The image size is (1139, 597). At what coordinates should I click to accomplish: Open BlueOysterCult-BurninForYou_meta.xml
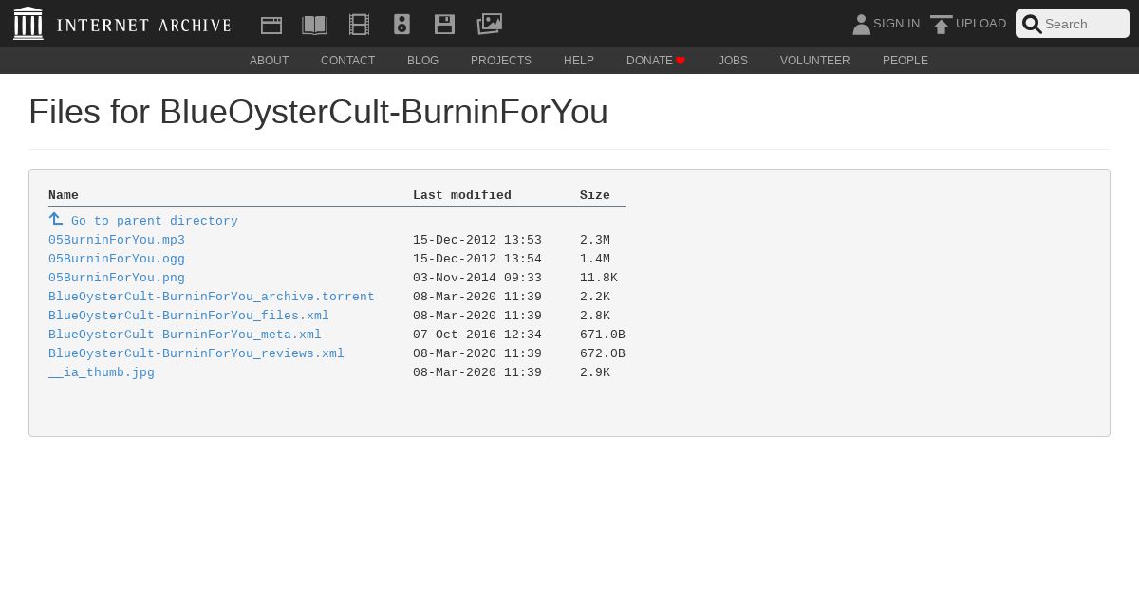pos(185,335)
